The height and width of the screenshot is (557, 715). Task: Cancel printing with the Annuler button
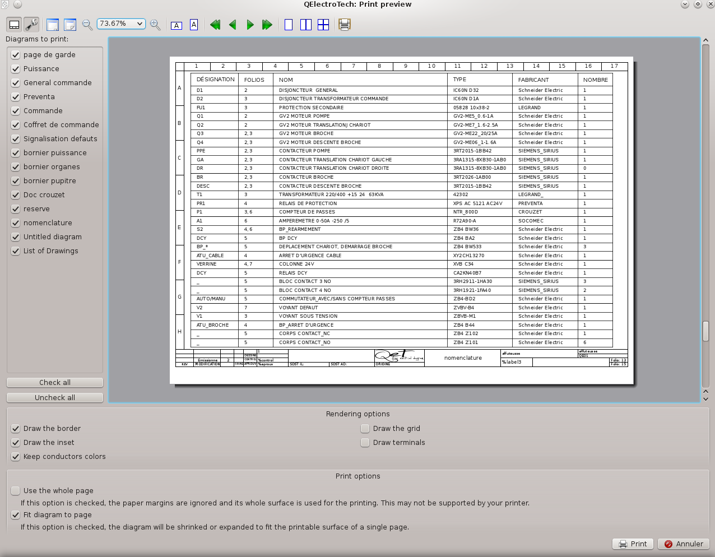[x=684, y=544]
